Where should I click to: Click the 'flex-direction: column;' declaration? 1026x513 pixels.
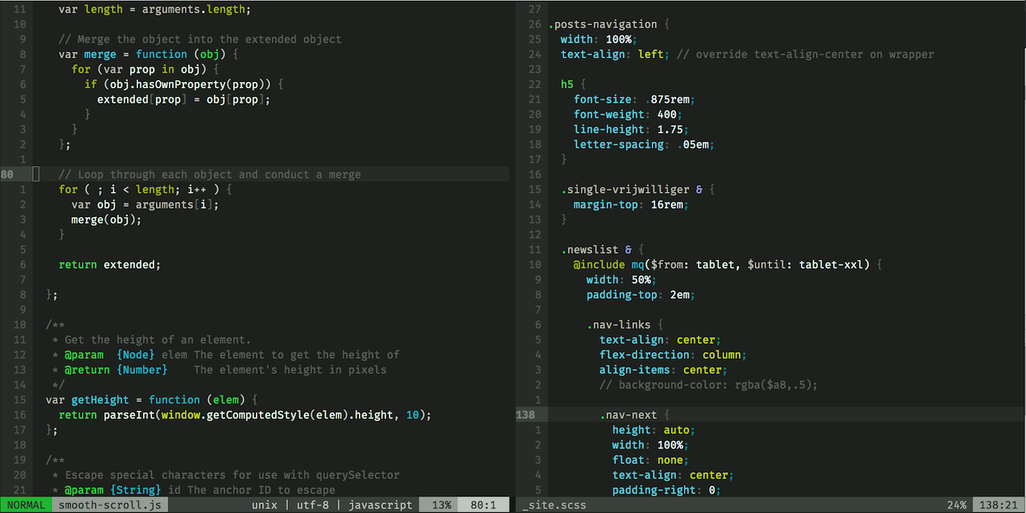(x=673, y=355)
